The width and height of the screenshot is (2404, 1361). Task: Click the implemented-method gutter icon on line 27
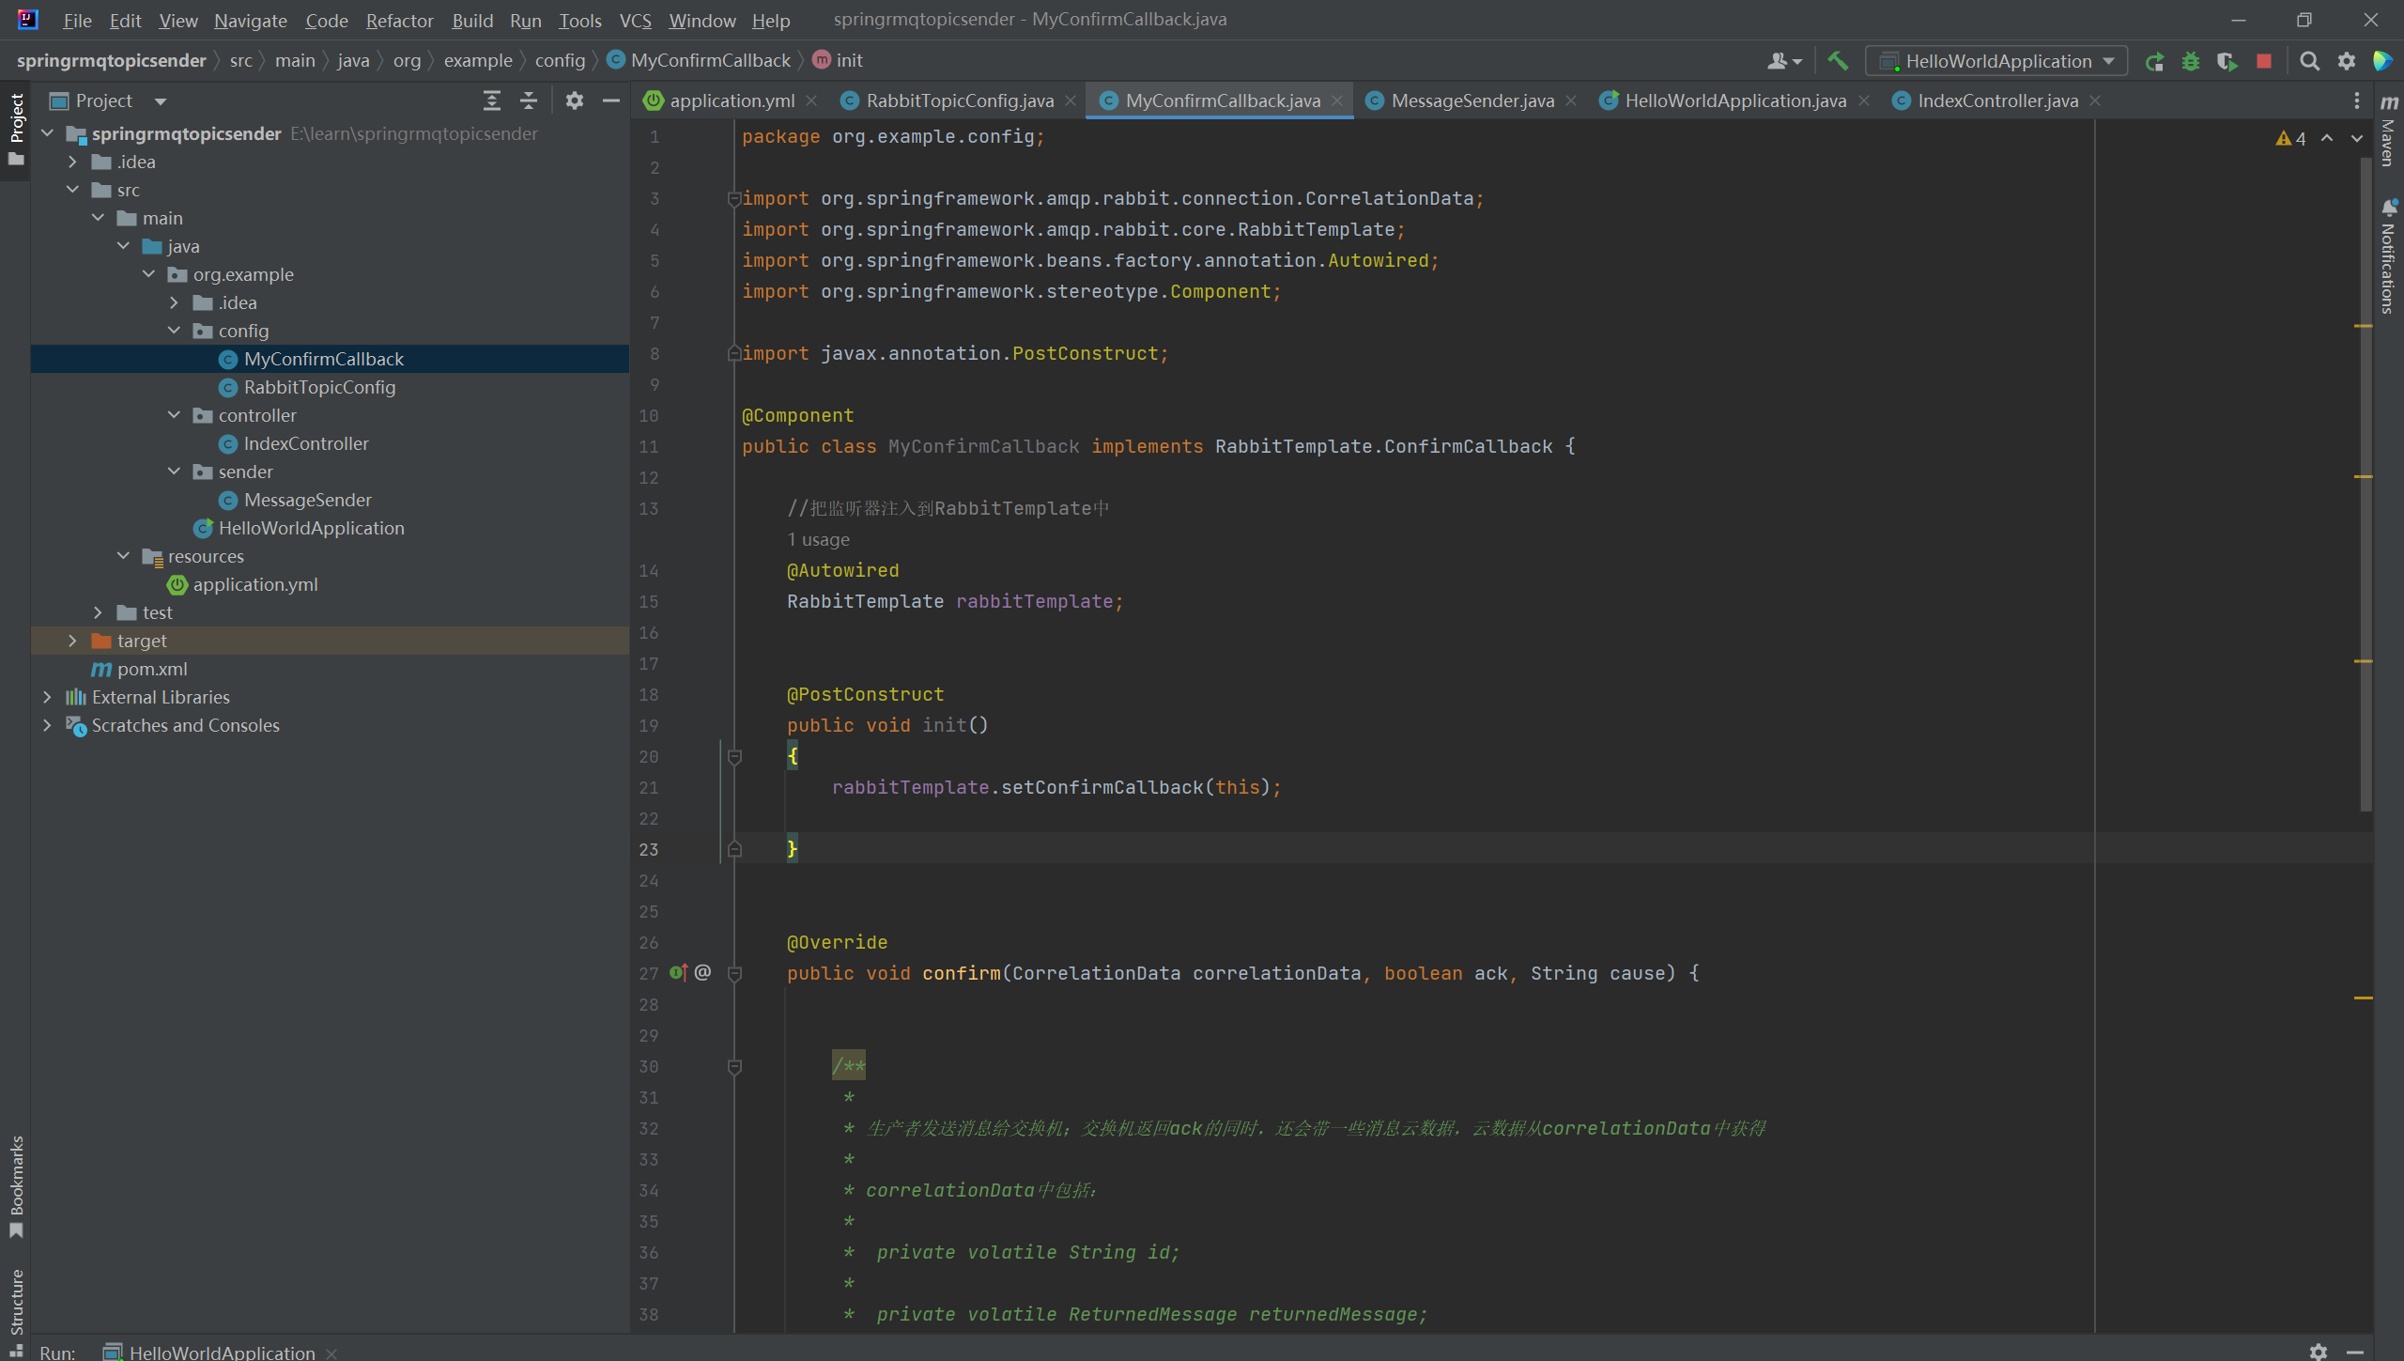click(x=678, y=972)
